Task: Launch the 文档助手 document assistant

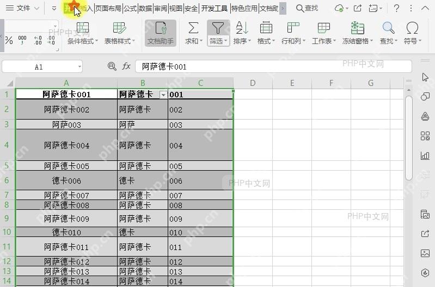Action: [x=161, y=33]
